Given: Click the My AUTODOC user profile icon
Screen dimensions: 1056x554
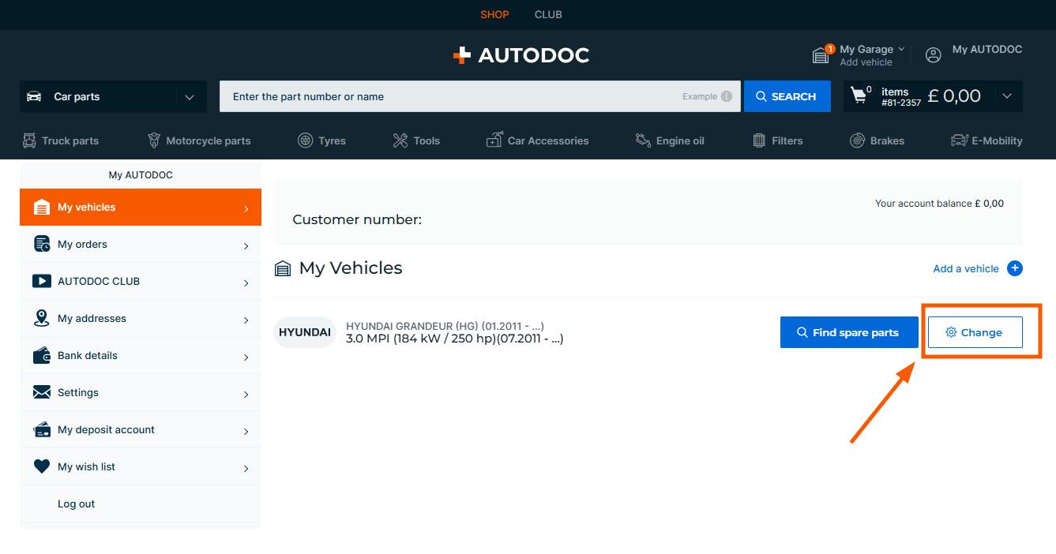Looking at the screenshot, I should click(x=933, y=54).
